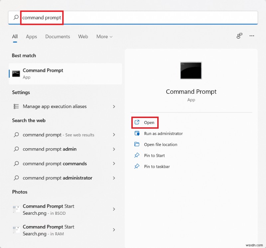
Task: Expand the Command Prompt Start Search.png BSOD result
Action: (114, 209)
